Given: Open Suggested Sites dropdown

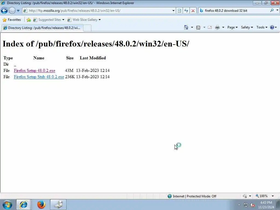Looking at the screenshot, I should click(x=49, y=20).
